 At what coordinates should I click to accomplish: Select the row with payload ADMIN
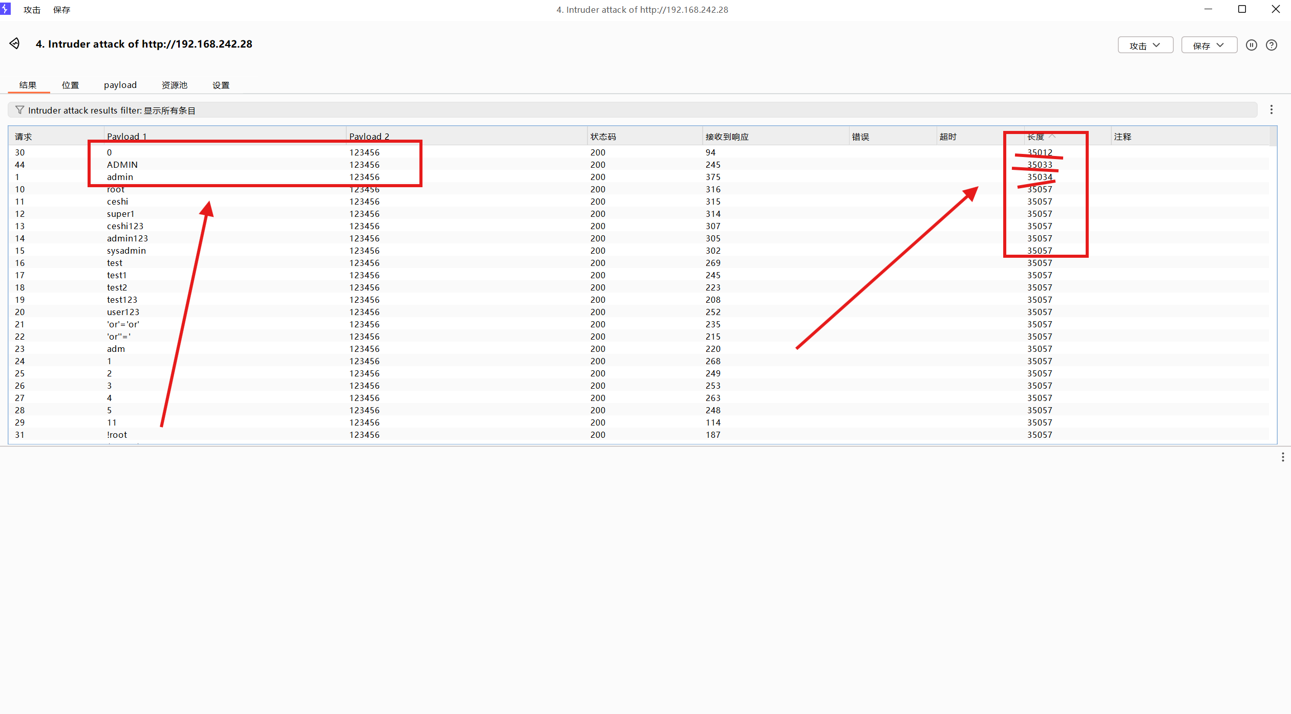(x=122, y=165)
